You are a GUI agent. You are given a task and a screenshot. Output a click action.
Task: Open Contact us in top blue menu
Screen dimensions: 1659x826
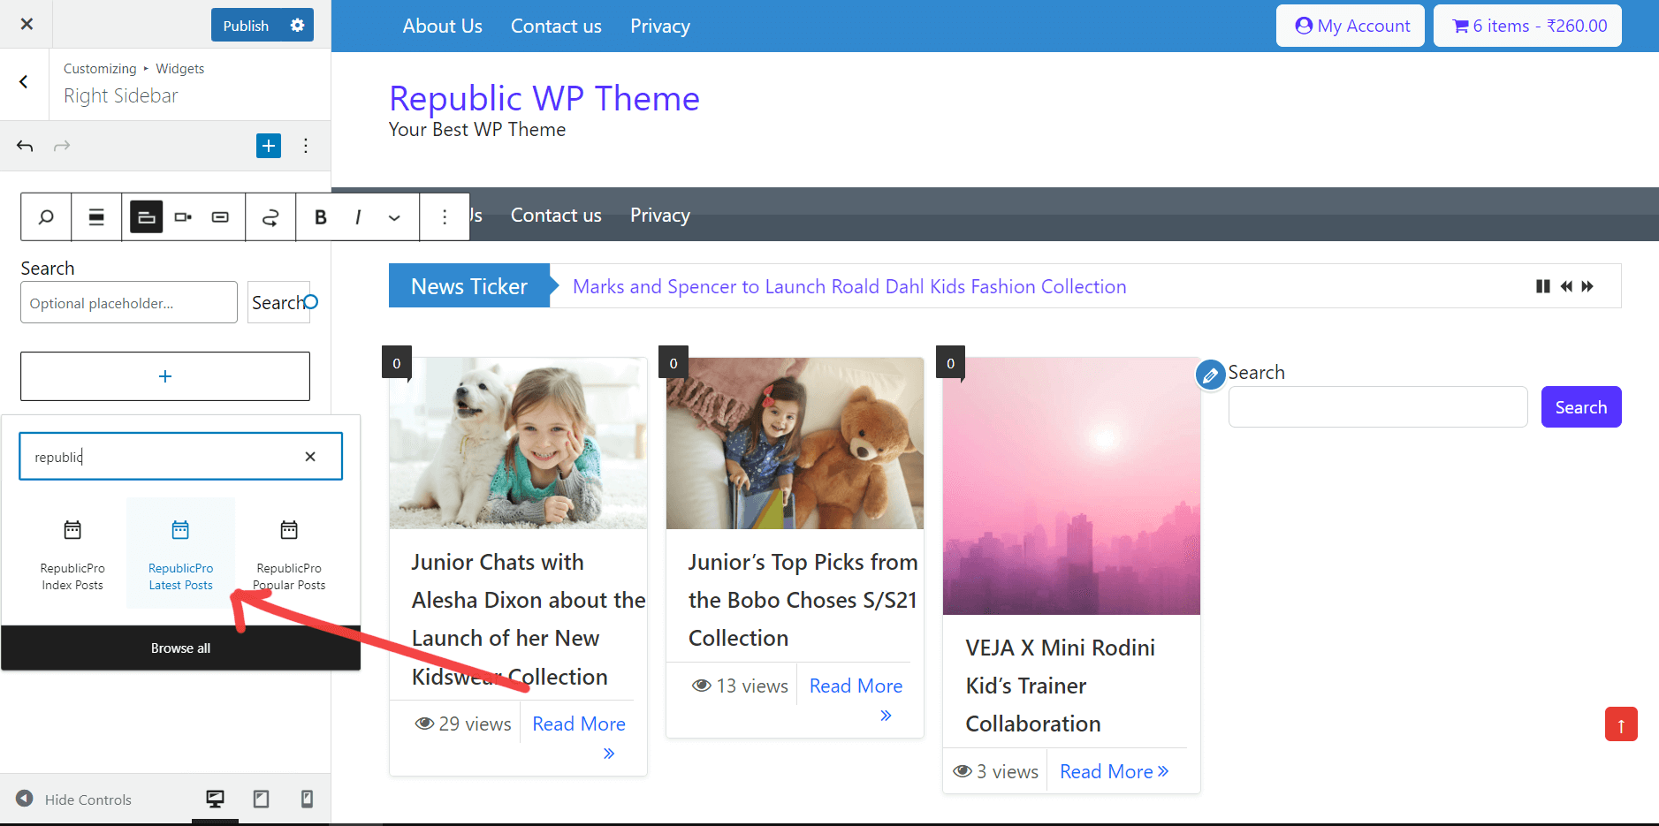click(556, 27)
